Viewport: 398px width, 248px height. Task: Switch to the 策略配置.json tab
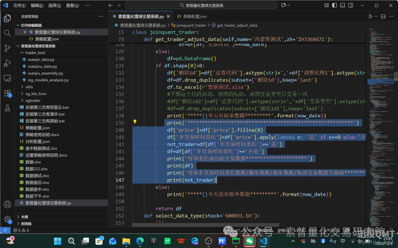tap(194, 16)
